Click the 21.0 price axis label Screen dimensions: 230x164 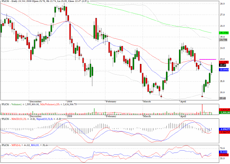pyautogui.click(x=222, y=81)
